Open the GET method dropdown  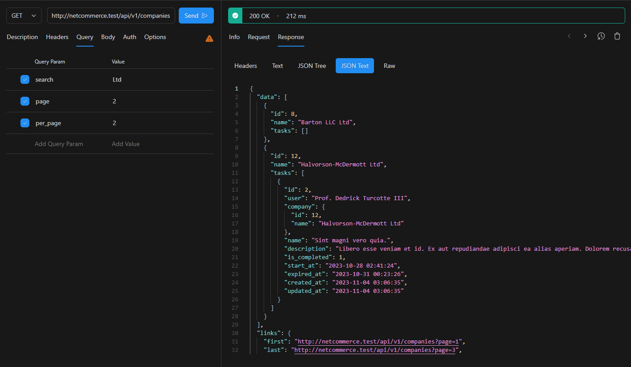tap(24, 15)
